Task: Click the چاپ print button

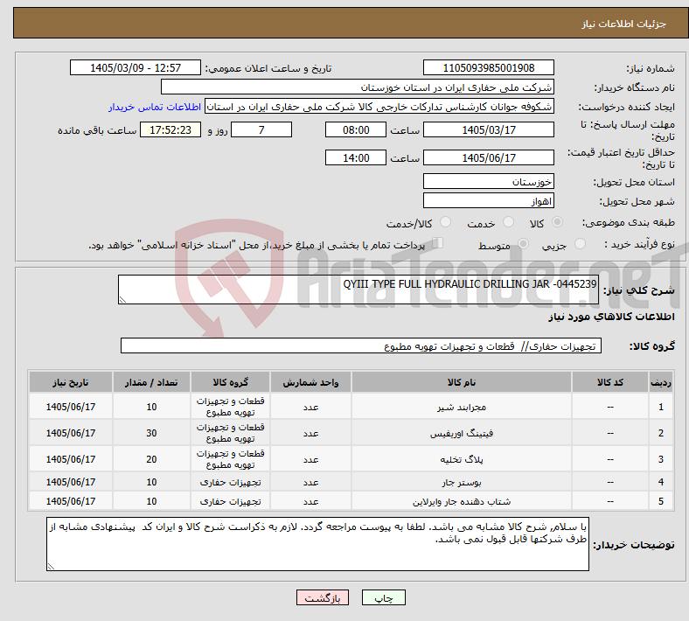Action: tap(384, 597)
